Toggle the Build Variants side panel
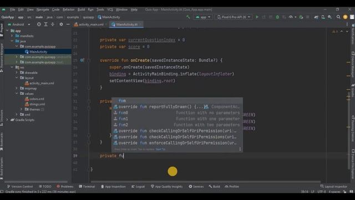The width and height of the screenshot is (355, 200). pos(2,168)
